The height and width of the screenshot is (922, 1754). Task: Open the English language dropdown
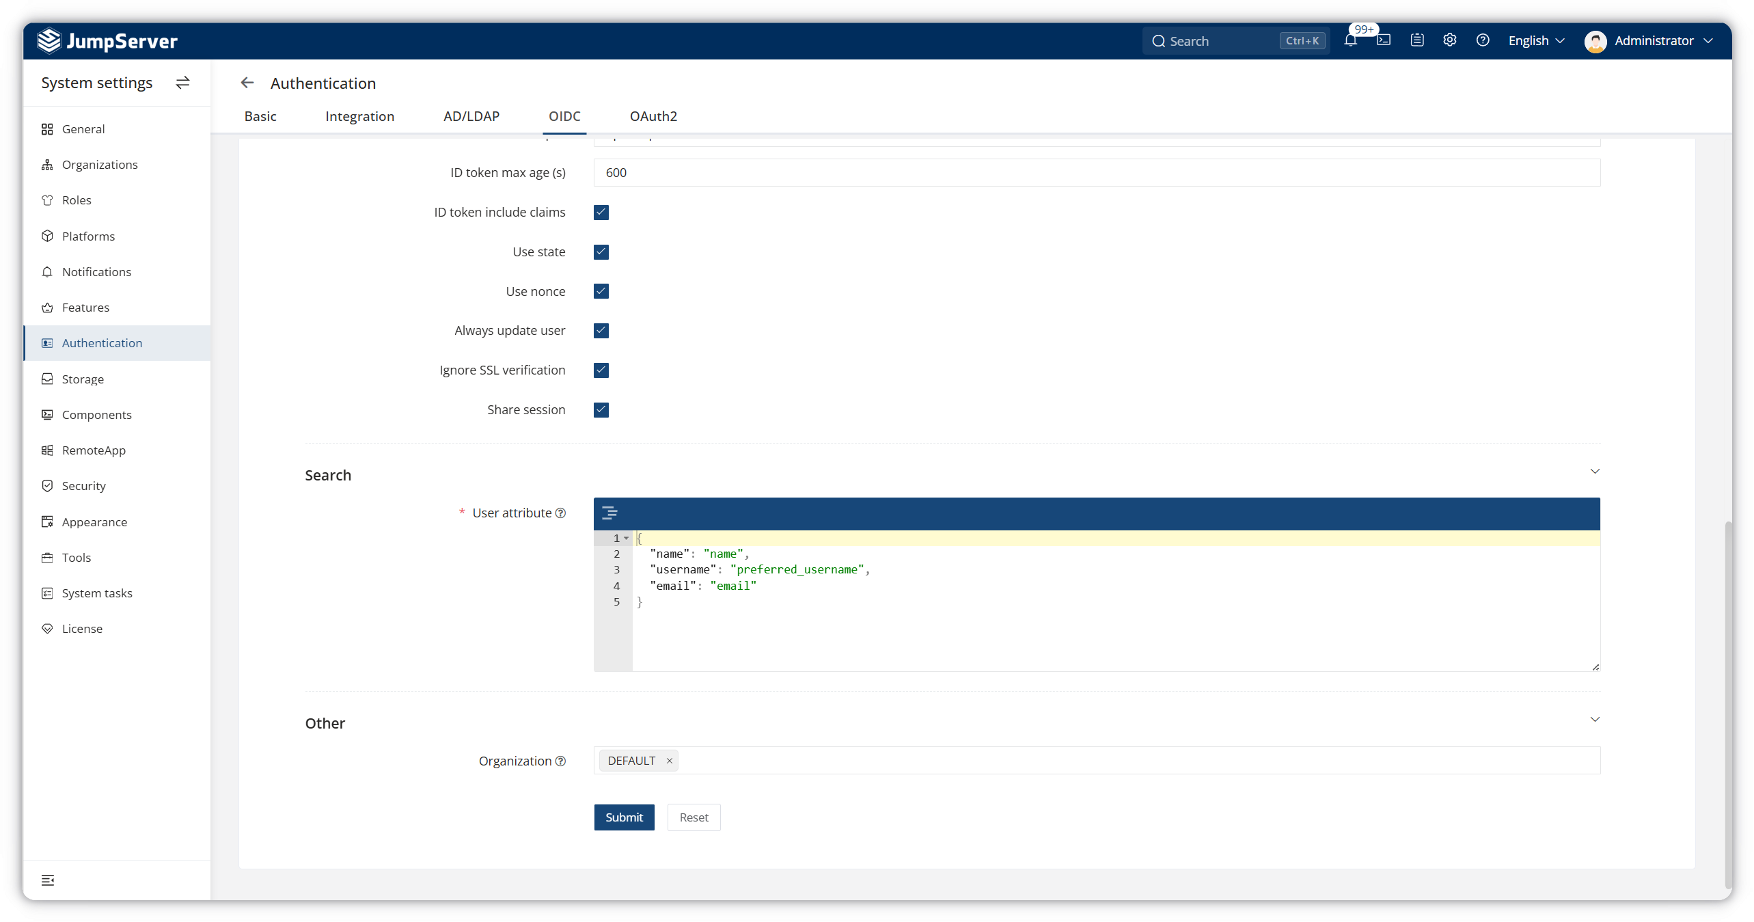pyautogui.click(x=1536, y=41)
